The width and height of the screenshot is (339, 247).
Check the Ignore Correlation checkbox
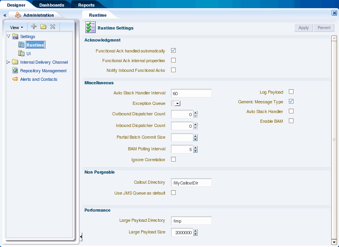[x=173, y=159]
